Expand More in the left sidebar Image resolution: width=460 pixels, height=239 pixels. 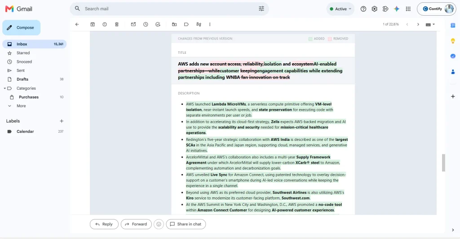click(21, 106)
